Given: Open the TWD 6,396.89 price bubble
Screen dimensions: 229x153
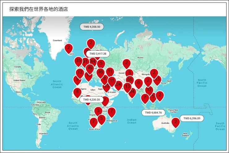Looking at the screenshot, I should [192, 118].
